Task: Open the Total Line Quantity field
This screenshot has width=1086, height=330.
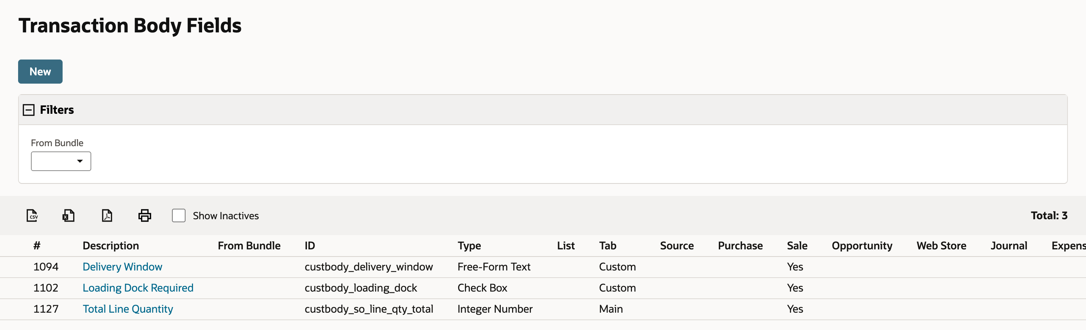Action: click(x=128, y=309)
